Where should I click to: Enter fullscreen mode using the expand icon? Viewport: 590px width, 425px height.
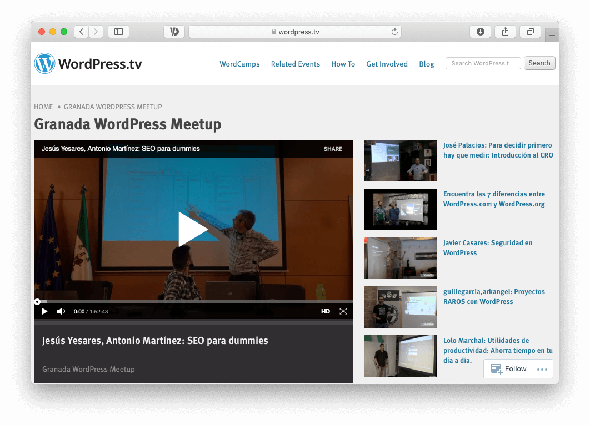[x=343, y=311]
